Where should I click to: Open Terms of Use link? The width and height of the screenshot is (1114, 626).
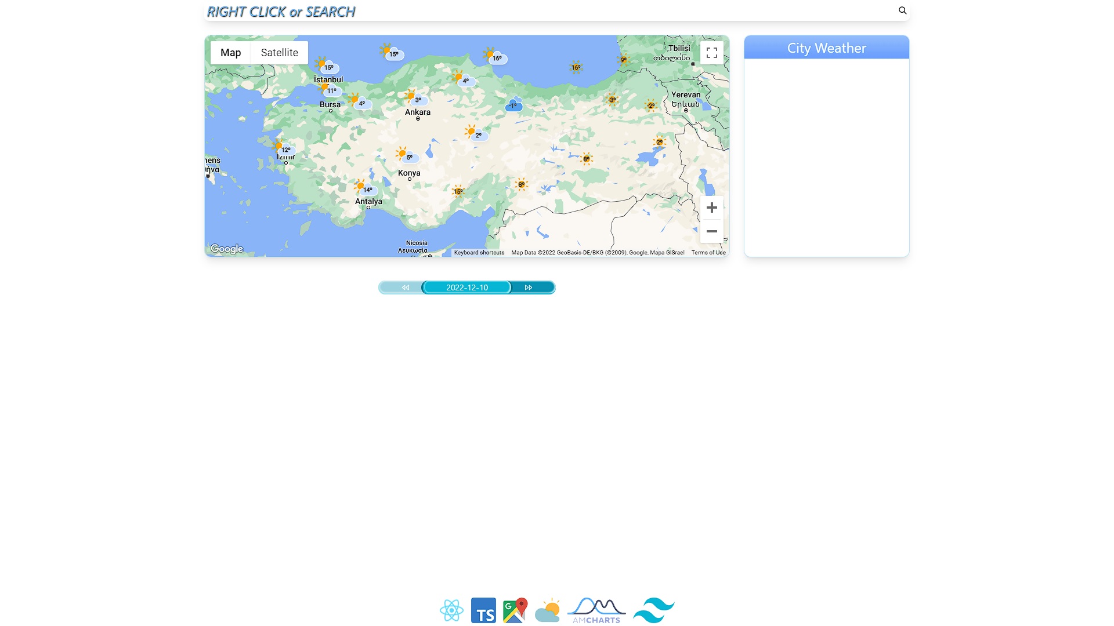click(708, 253)
